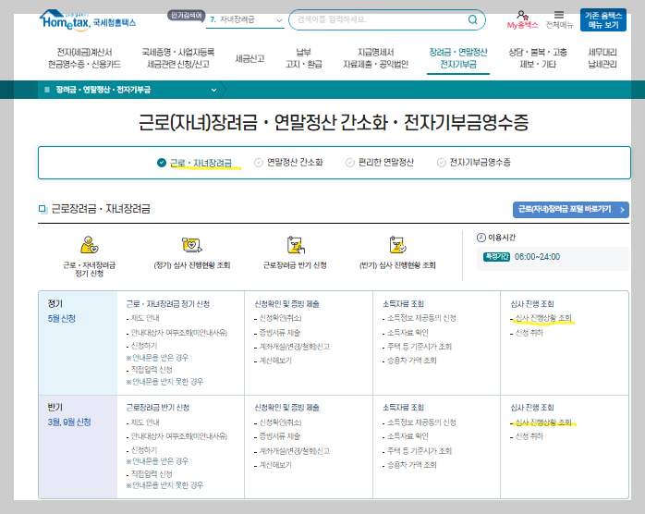The height and width of the screenshot is (514, 645).
Task: Open 세금신고 menu
Action: coord(249,58)
